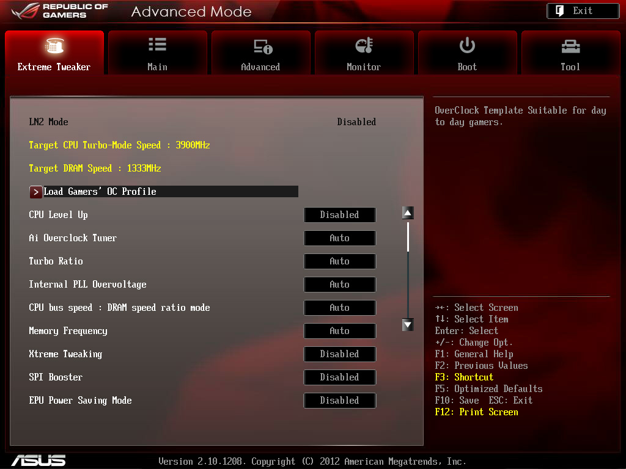The height and width of the screenshot is (469, 626).
Task: Click the Exit button text
Action: [x=583, y=11]
